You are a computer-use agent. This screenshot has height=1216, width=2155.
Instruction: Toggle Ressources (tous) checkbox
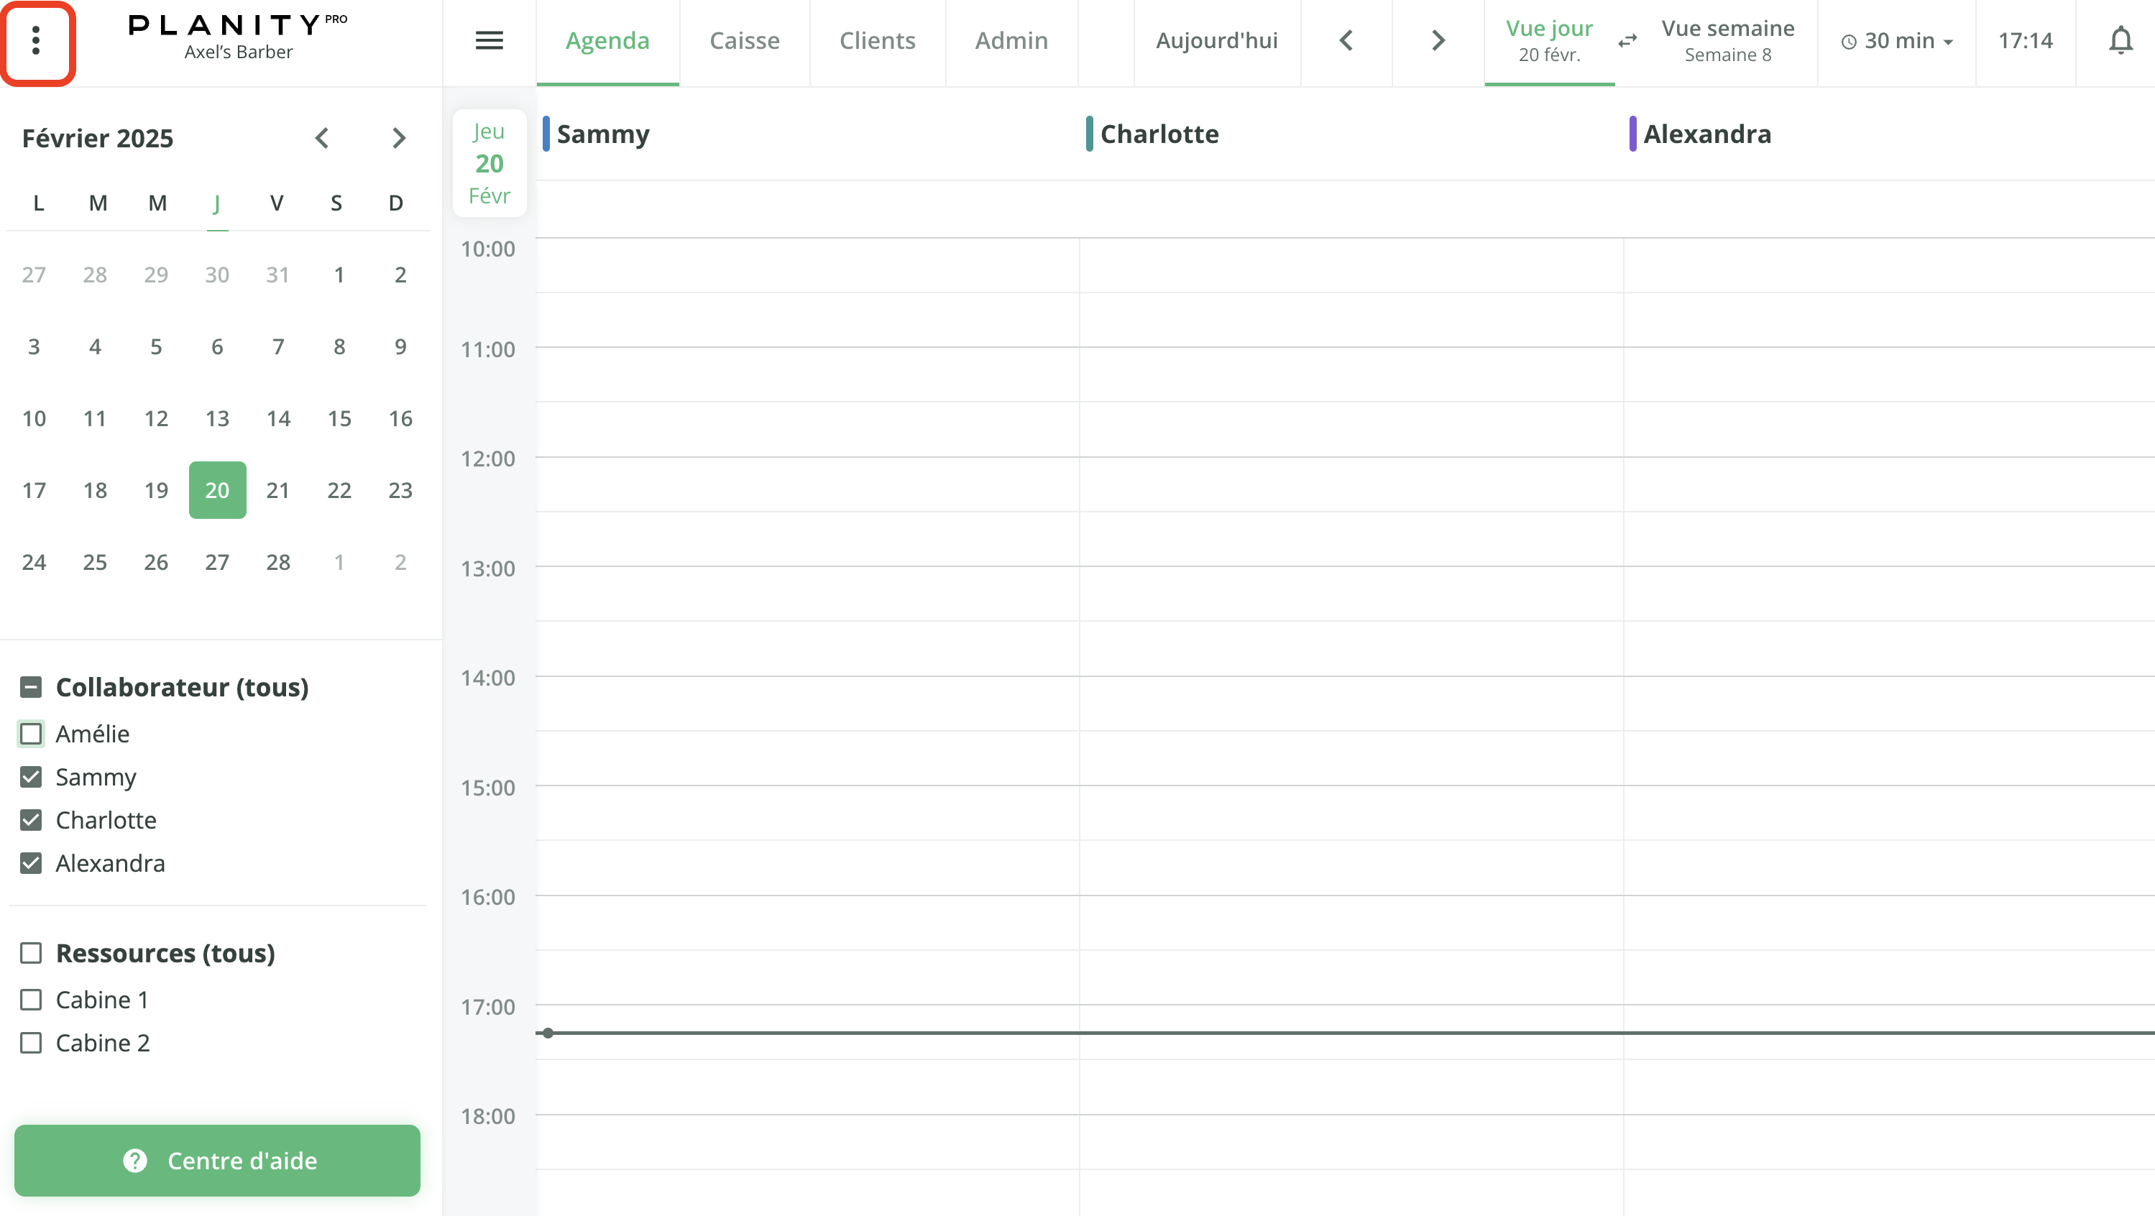pyautogui.click(x=31, y=952)
